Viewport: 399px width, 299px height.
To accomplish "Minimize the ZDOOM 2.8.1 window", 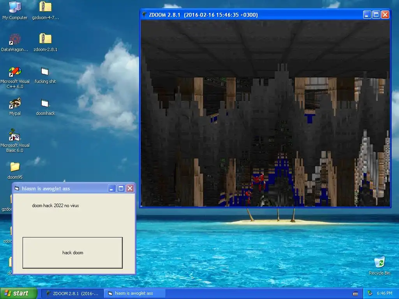I will point(367,15).
